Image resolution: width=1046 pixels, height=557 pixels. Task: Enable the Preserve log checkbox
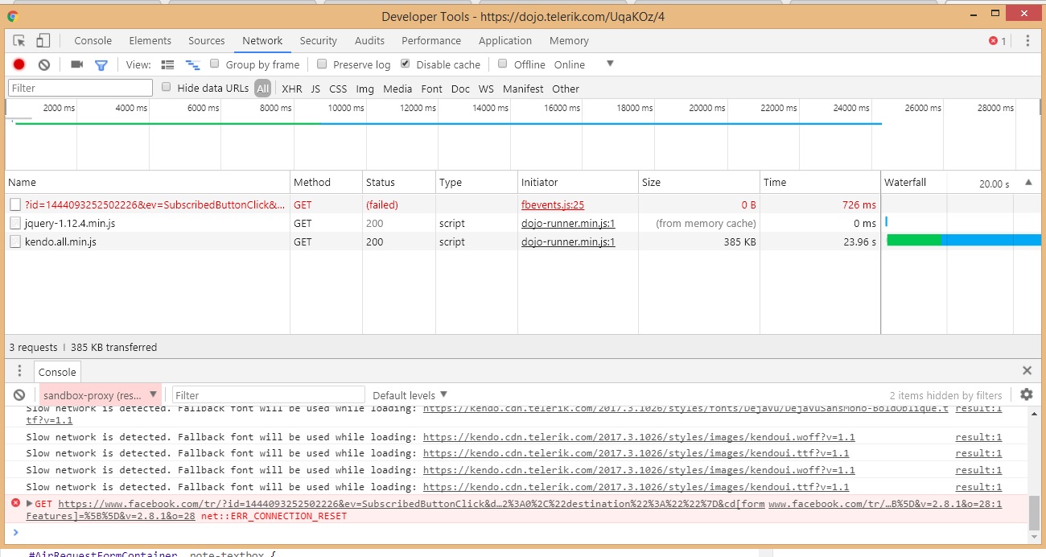tap(322, 64)
